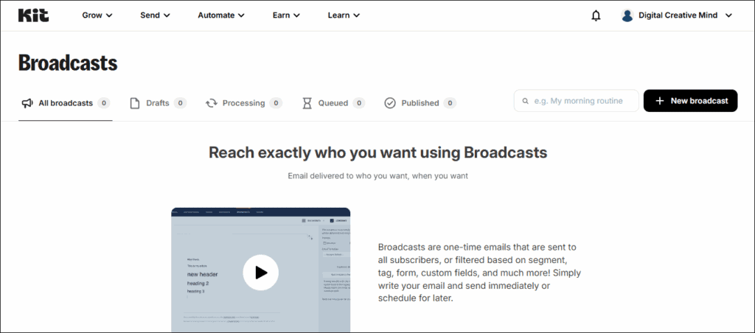Click the Processing count badge
Screen dimensions: 755x333
[x=276, y=103]
